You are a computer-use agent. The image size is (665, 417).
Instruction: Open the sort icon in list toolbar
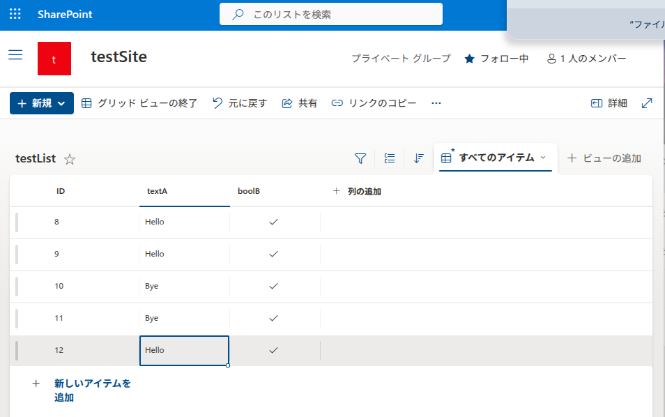pyautogui.click(x=418, y=158)
